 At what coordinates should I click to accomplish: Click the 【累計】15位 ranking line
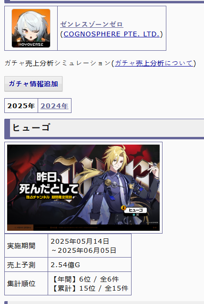90,288
